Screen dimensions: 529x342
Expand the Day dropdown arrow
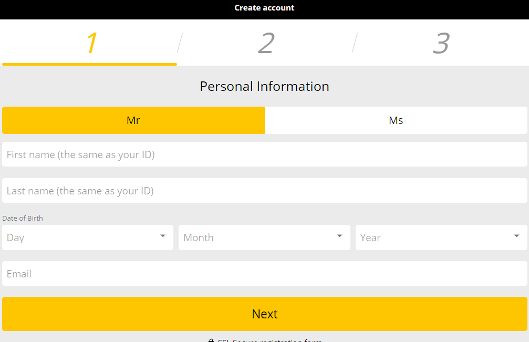coord(163,236)
